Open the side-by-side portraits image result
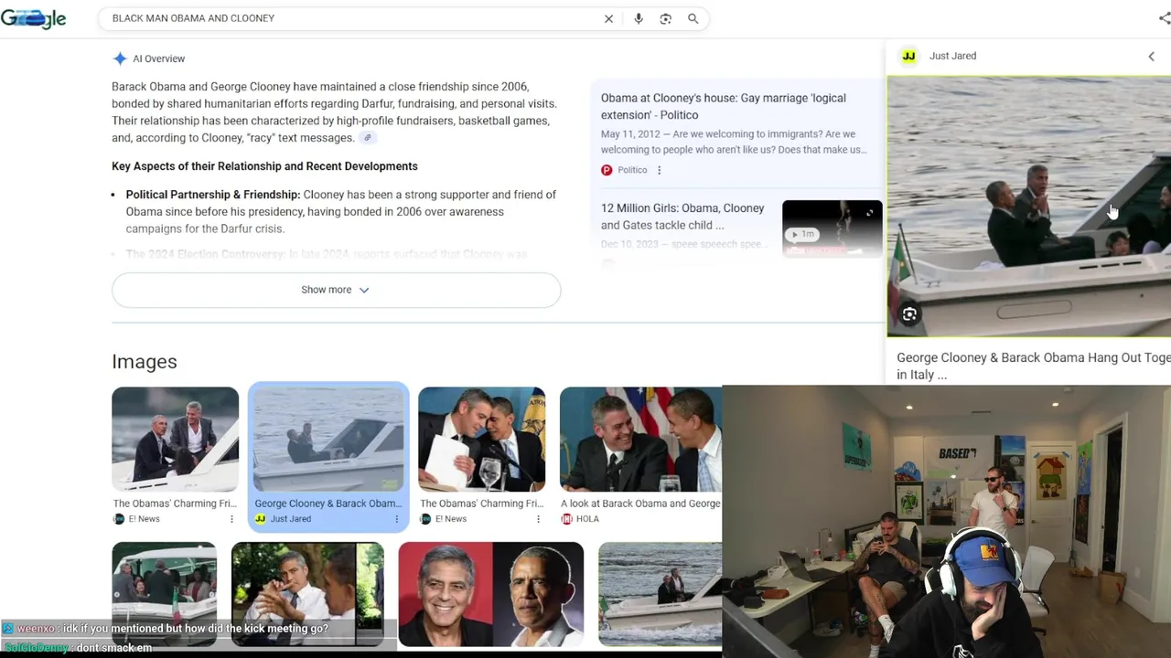1171x658 pixels. click(x=490, y=594)
